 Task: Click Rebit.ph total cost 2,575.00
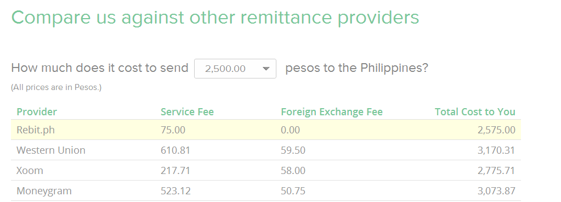tap(497, 130)
